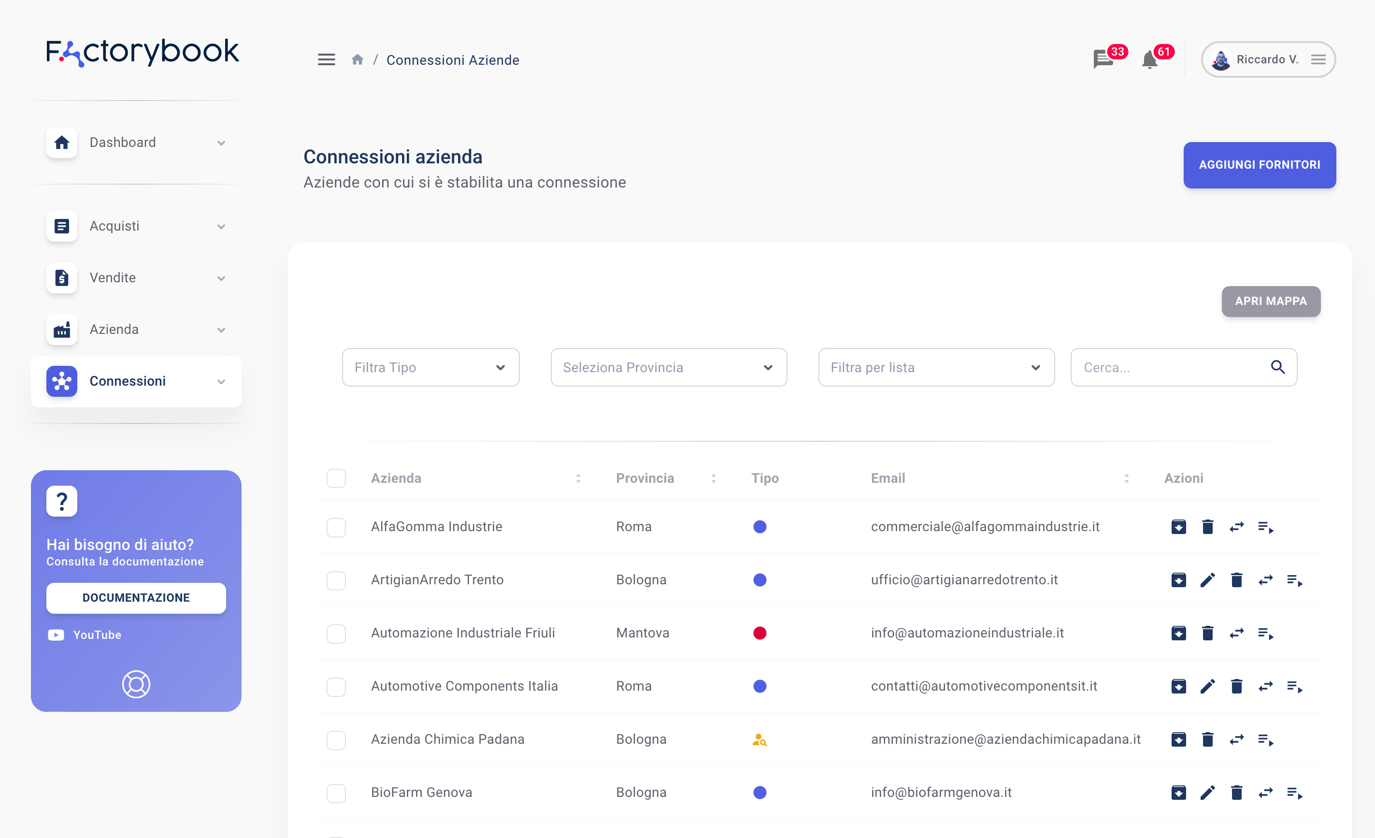This screenshot has width=1375, height=838.
Task: Click the messages icon with 33 badge
Action: [x=1103, y=58]
